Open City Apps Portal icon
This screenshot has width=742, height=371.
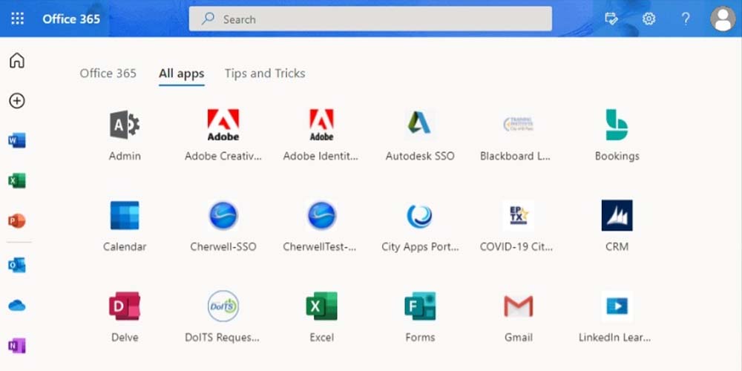point(420,216)
